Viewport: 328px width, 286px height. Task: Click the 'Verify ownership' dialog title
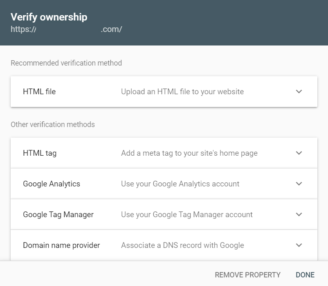49,17
